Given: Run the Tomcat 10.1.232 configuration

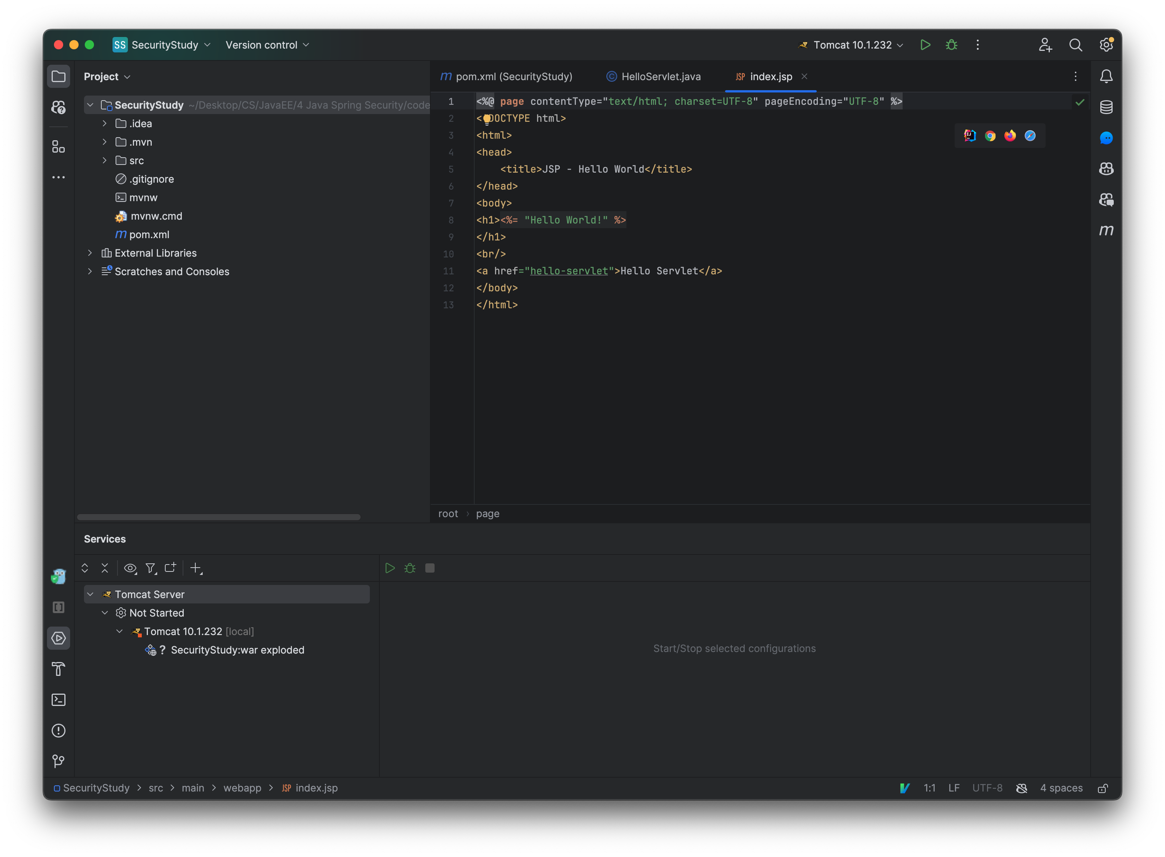Looking at the screenshot, I should 925,45.
